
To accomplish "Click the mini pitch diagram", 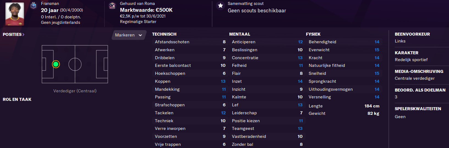I will tap(75, 64).
